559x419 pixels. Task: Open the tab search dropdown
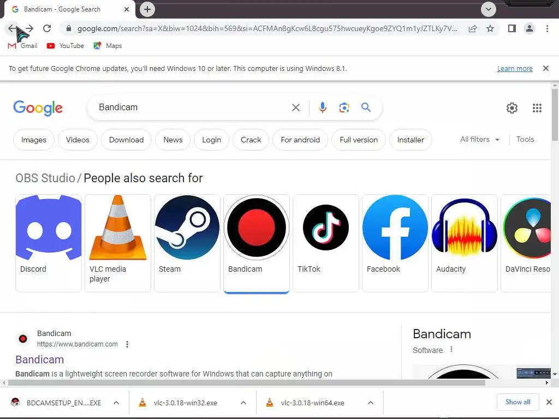point(489,9)
